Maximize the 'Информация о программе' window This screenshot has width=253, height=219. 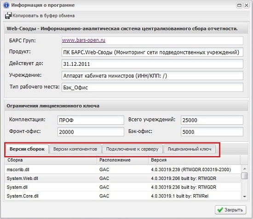239,6
